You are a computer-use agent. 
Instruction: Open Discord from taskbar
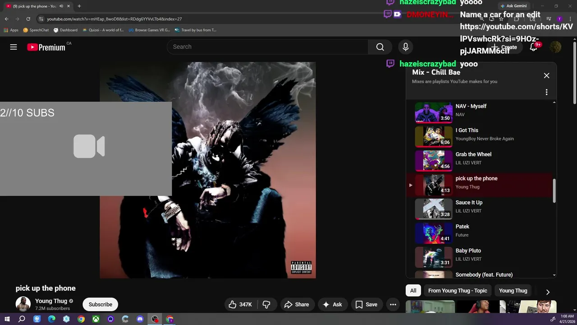point(140,319)
